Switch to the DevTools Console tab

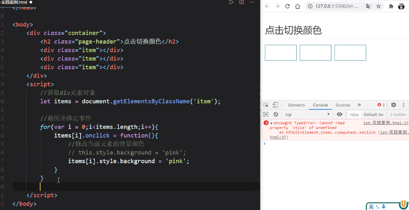pyautogui.click(x=320, y=105)
